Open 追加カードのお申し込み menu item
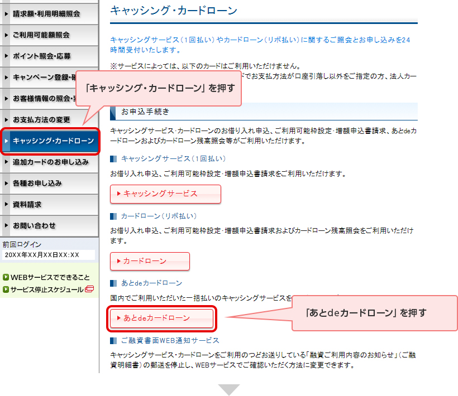The image size is (458, 396). click(49, 162)
